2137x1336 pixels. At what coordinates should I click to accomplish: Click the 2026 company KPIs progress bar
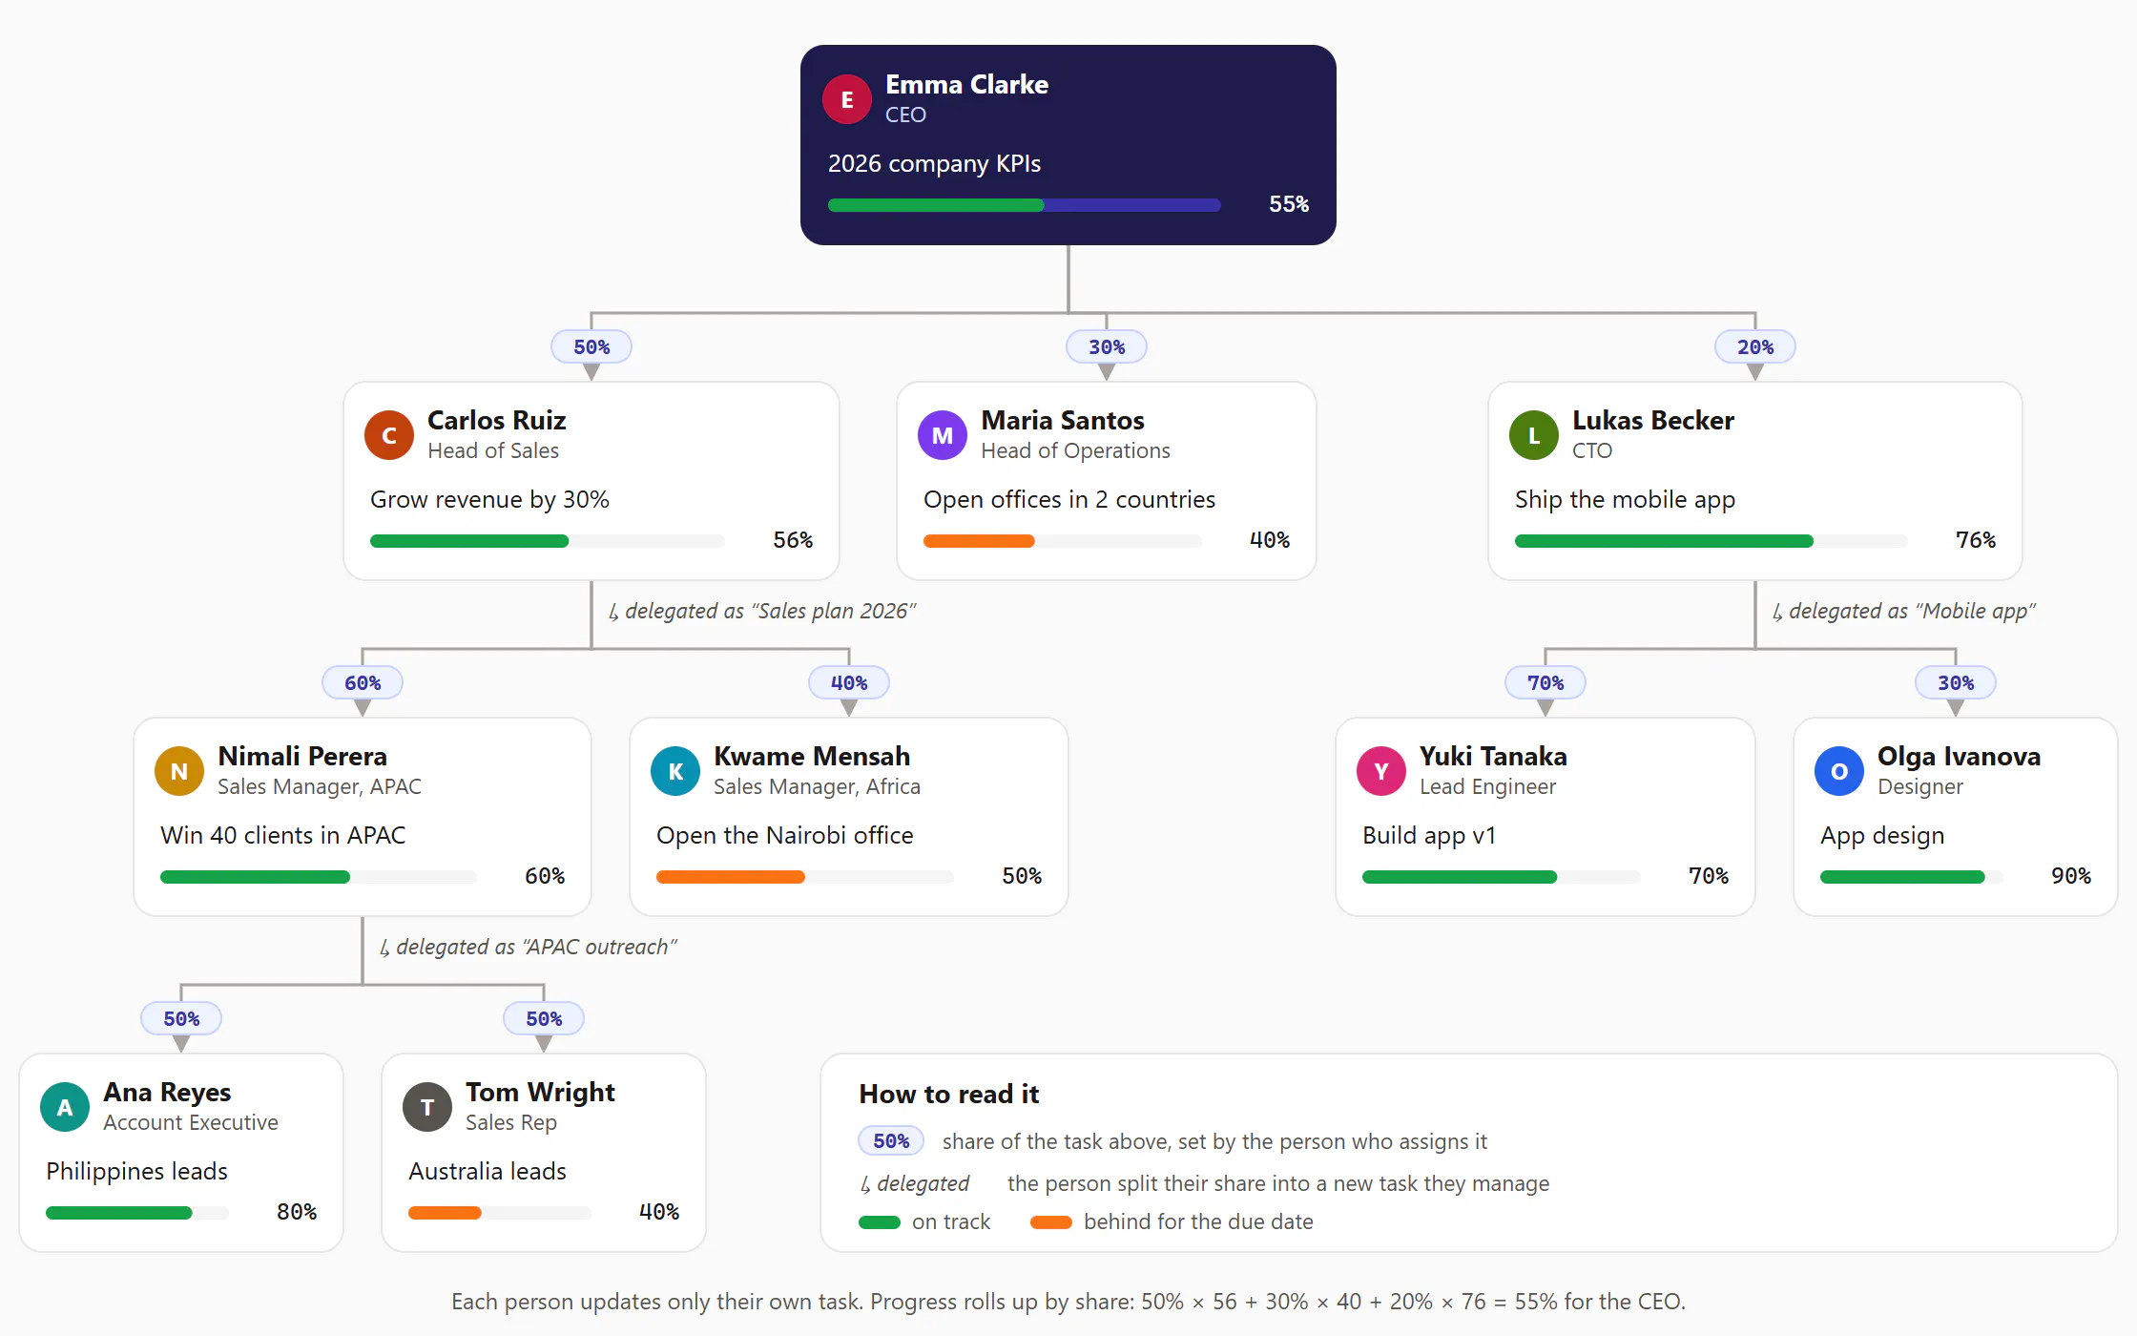coord(1025,205)
